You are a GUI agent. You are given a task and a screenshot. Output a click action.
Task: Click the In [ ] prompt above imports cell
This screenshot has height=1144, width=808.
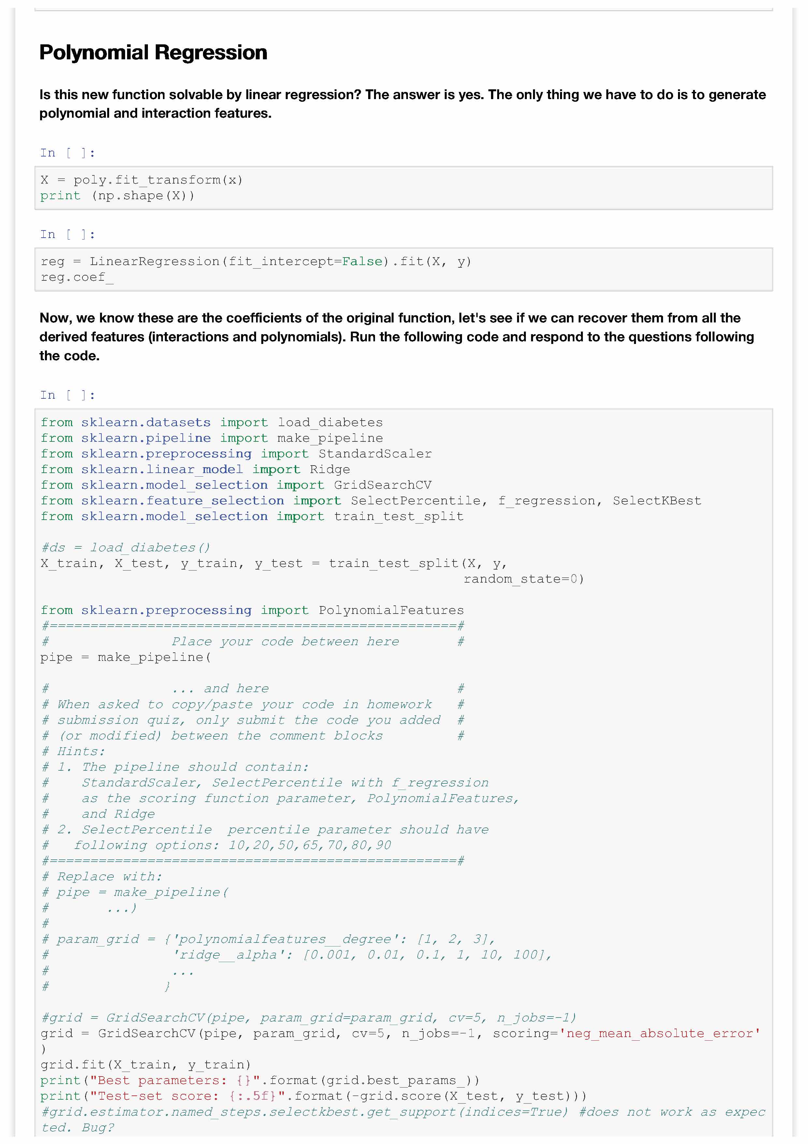(67, 395)
